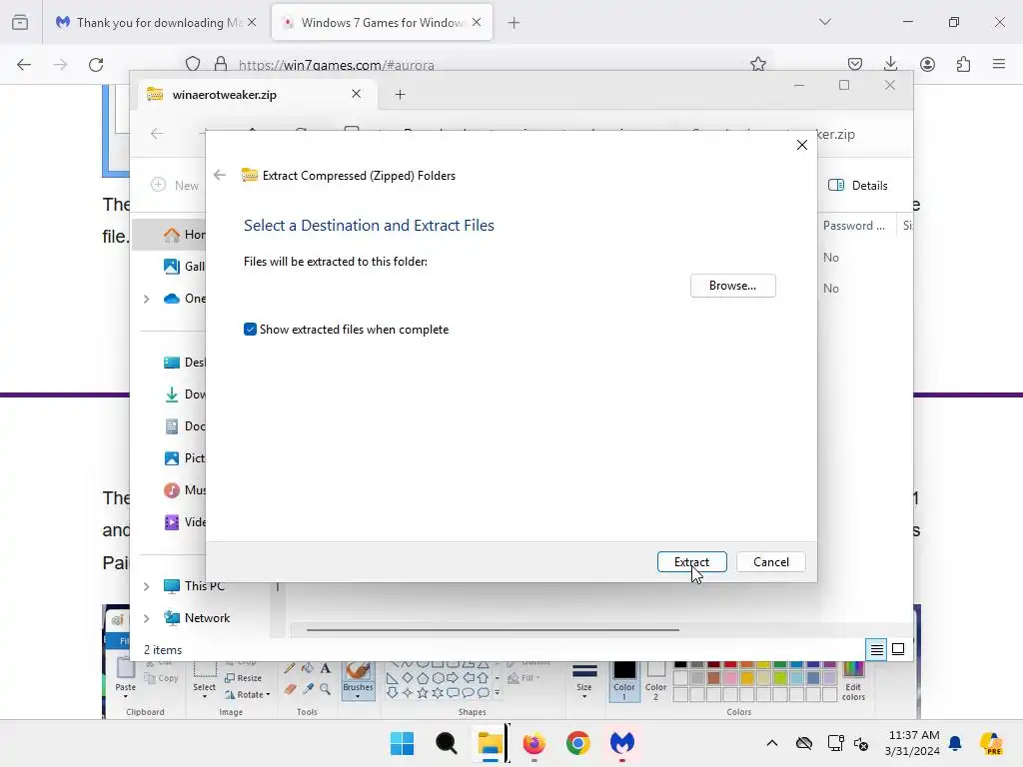
Task: Open Pictures folder in sidebar
Action: pos(185,457)
